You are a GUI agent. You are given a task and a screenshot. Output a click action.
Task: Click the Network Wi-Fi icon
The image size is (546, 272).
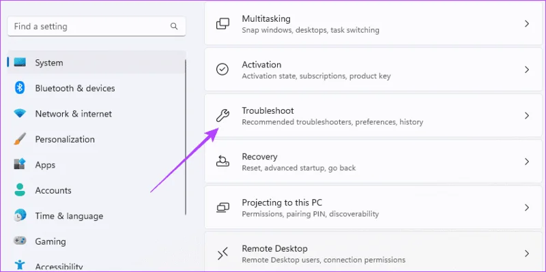pyautogui.click(x=20, y=114)
